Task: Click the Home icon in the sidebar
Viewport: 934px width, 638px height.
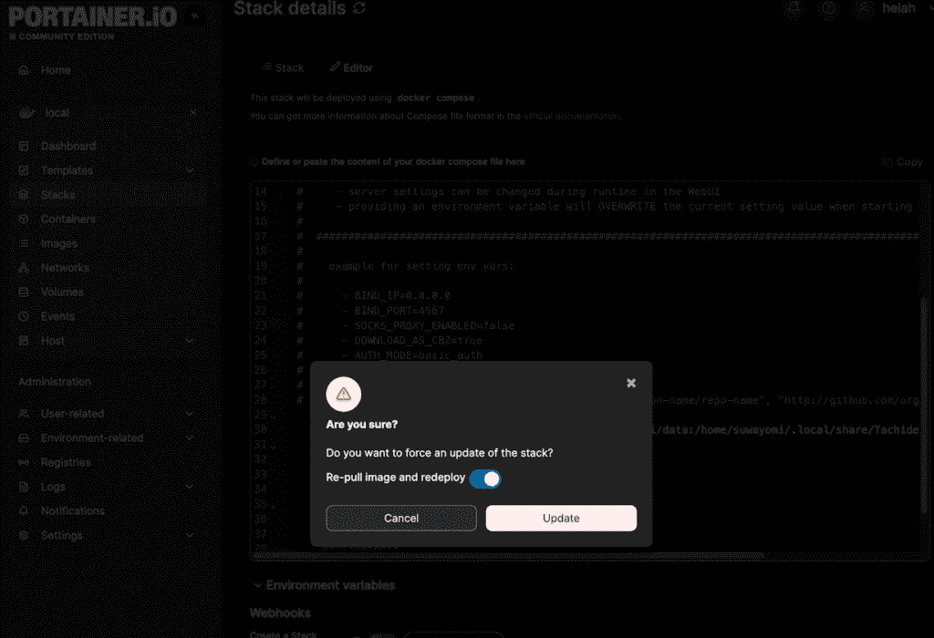Action: (x=25, y=70)
